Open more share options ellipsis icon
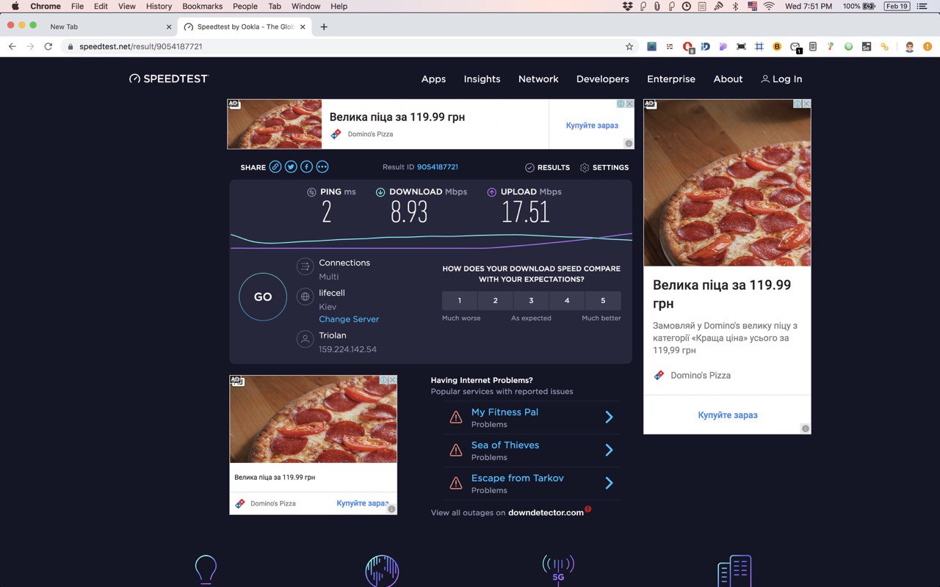 [322, 167]
